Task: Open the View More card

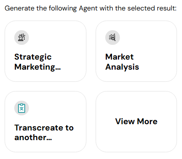Action: (136, 122)
